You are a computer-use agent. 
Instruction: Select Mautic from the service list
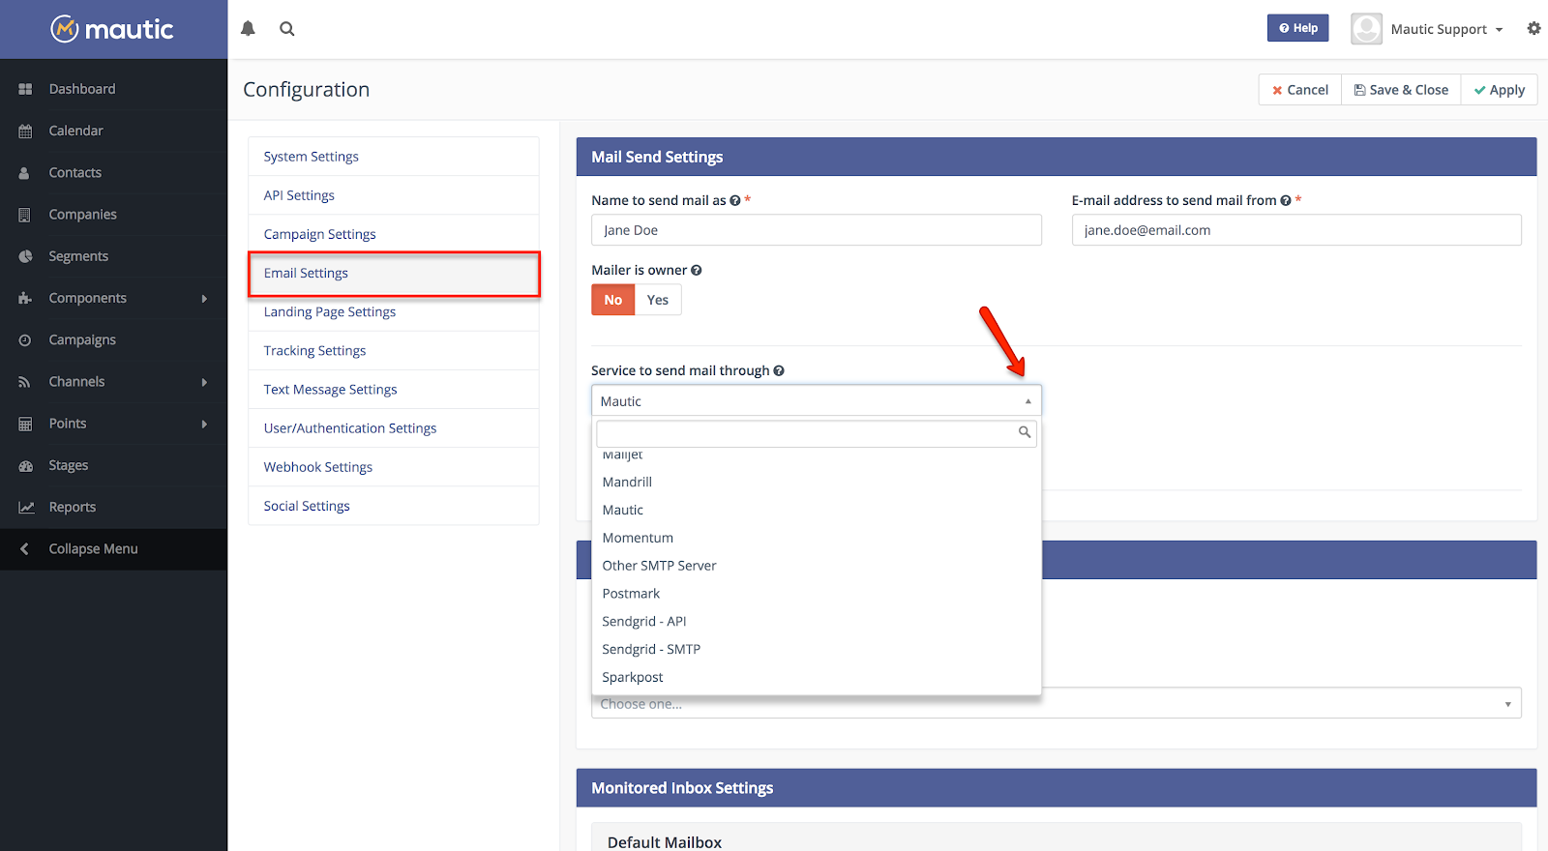click(x=816, y=510)
